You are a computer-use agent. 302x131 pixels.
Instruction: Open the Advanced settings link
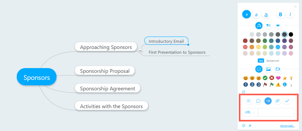coord(287,126)
